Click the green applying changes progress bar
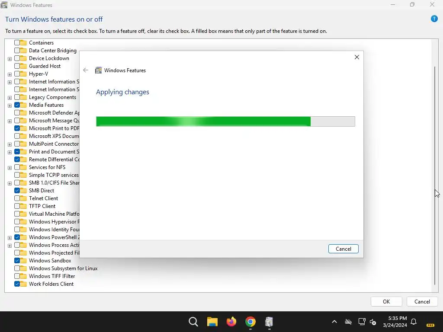 coord(225,121)
